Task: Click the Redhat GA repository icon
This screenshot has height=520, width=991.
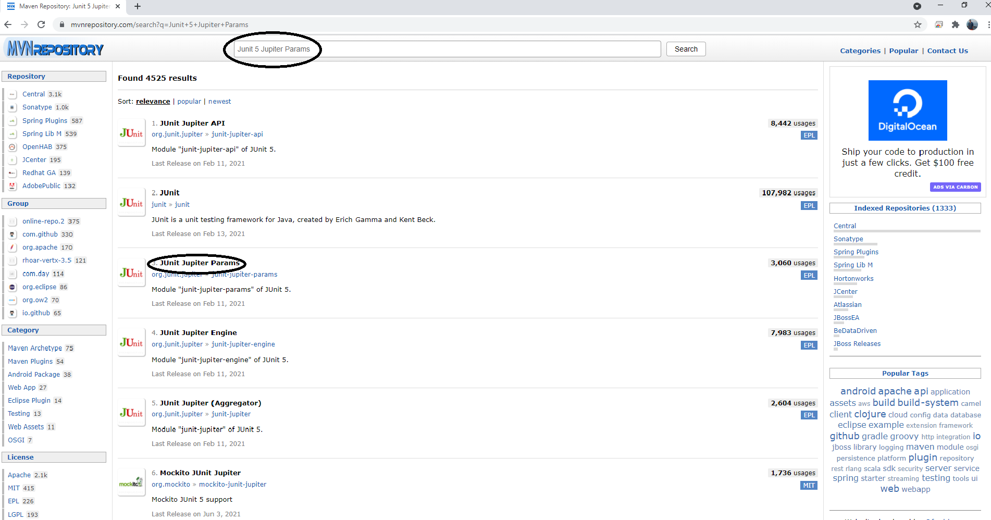Action: click(x=13, y=173)
